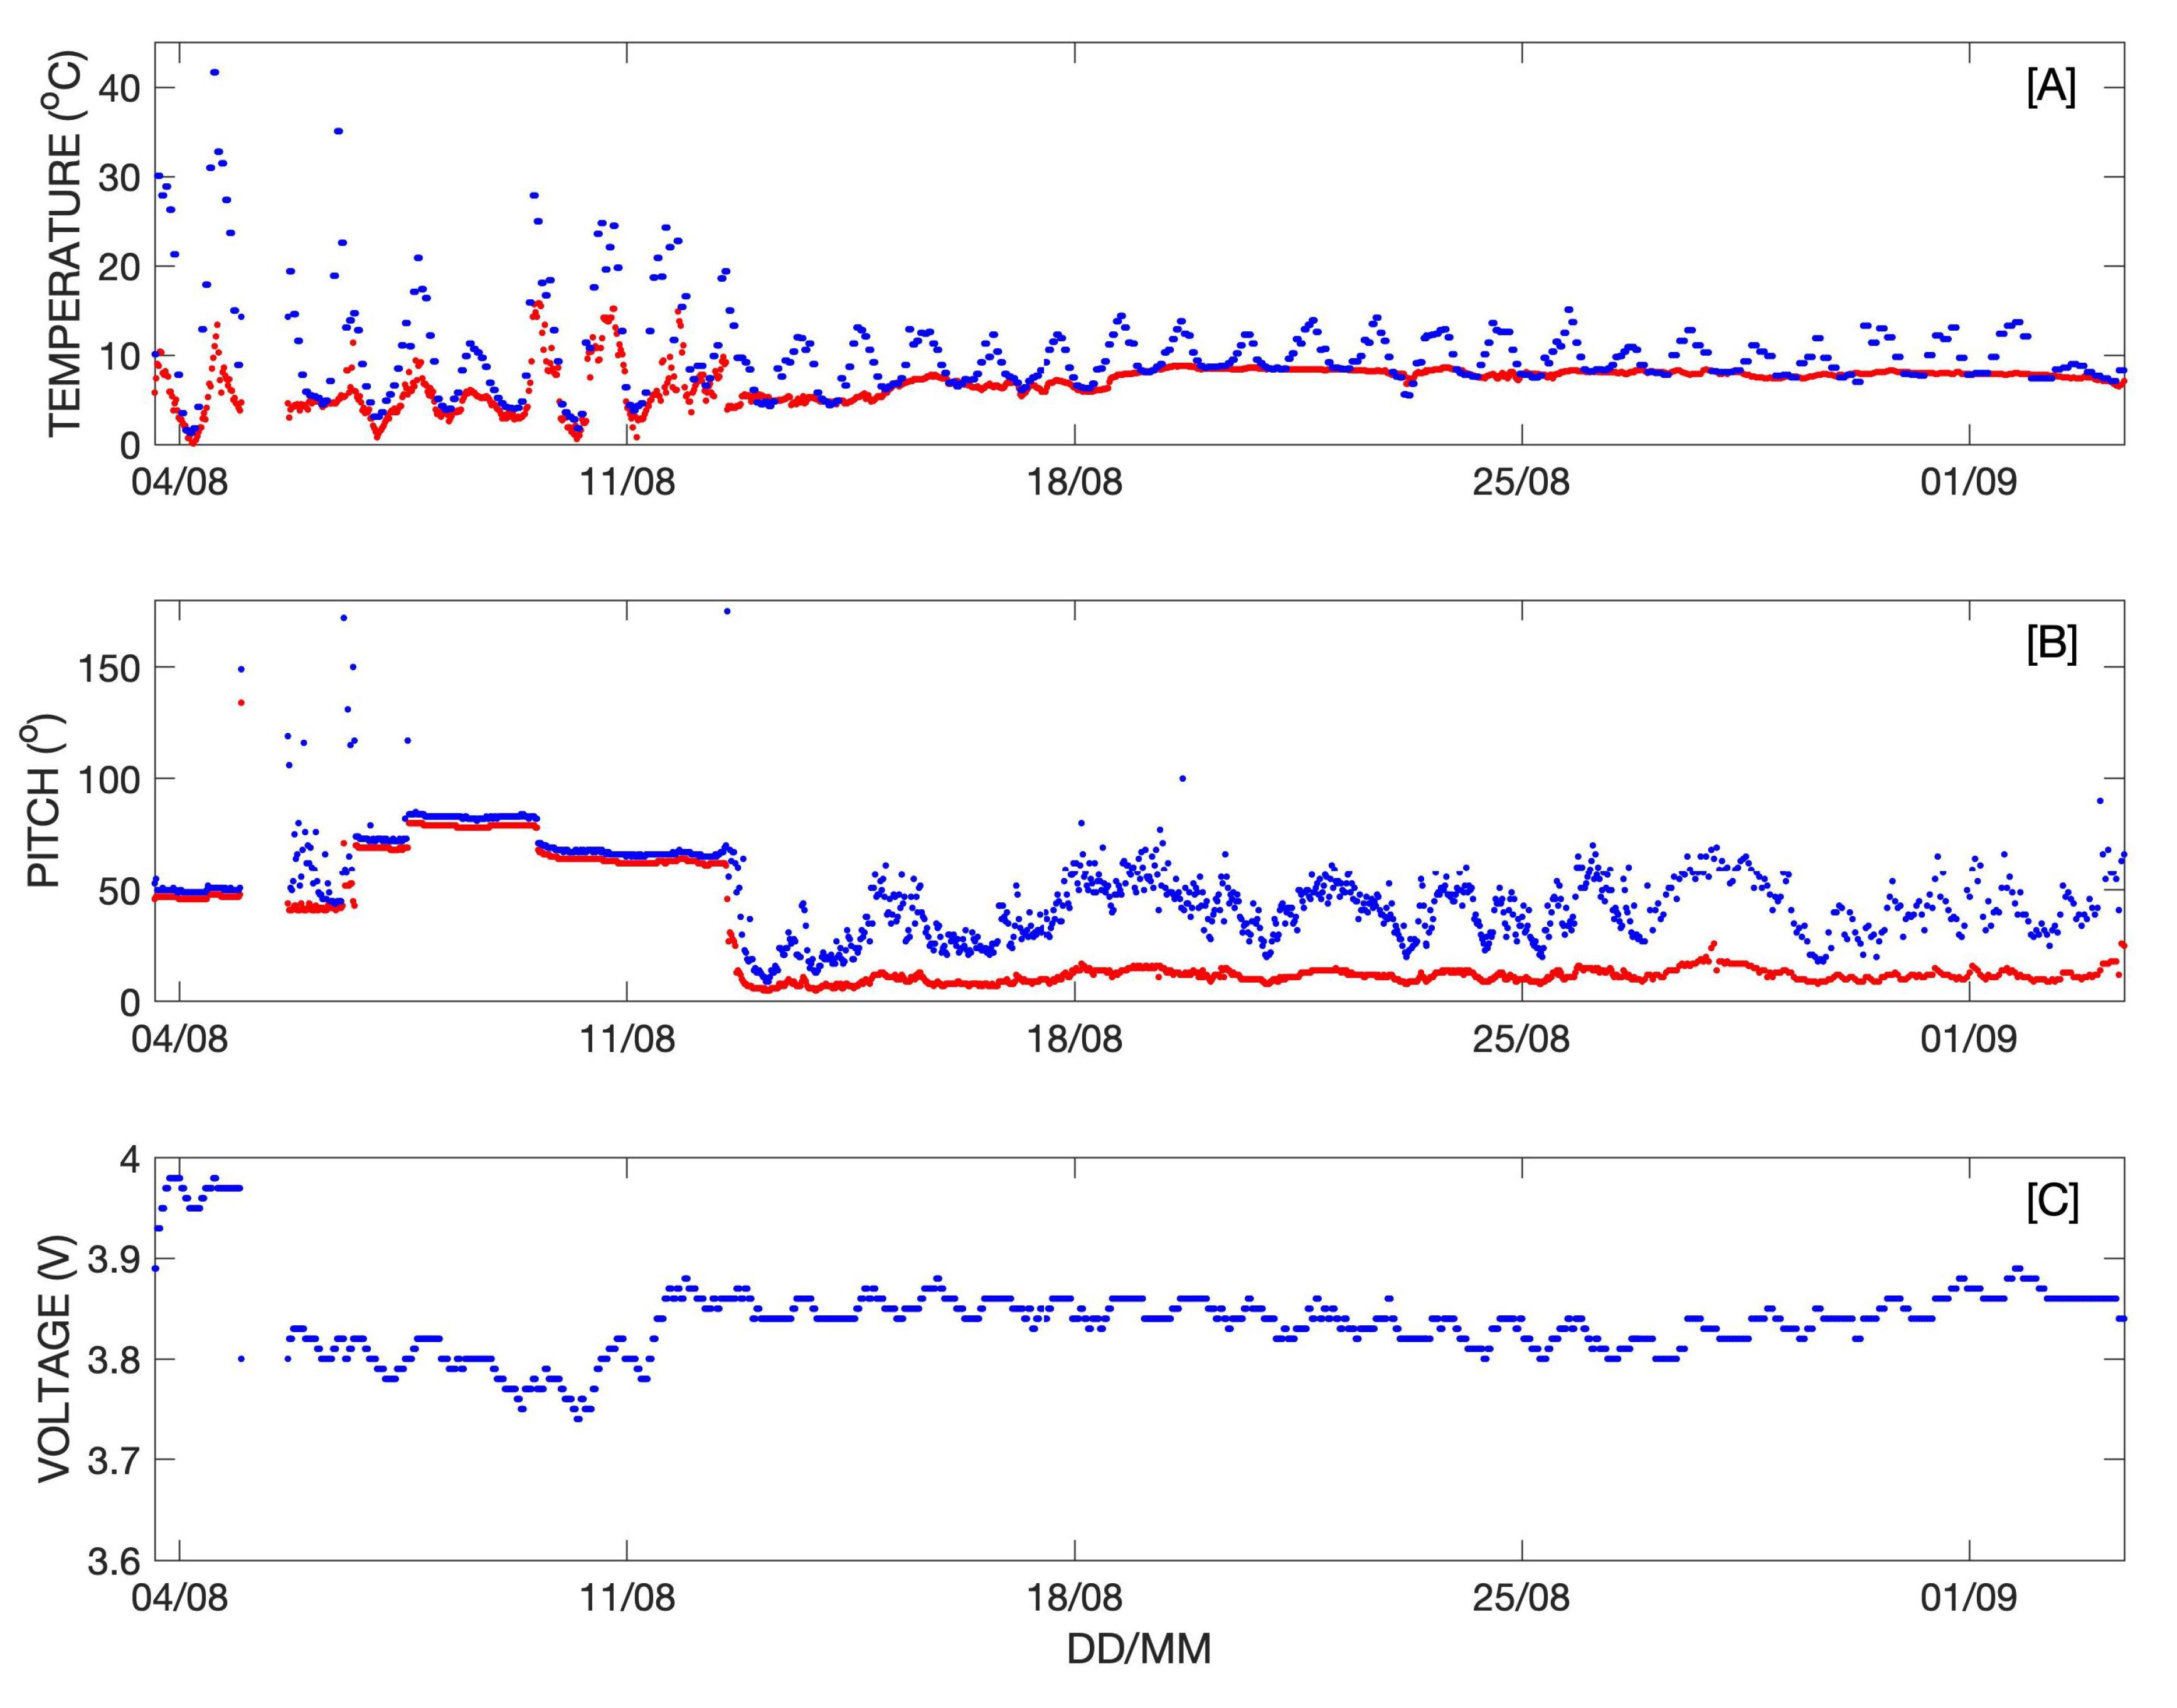The height and width of the screenshot is (1708, 2177).
Task: Click the 100 tick on pitch y-axis
Action: (109, 779)
